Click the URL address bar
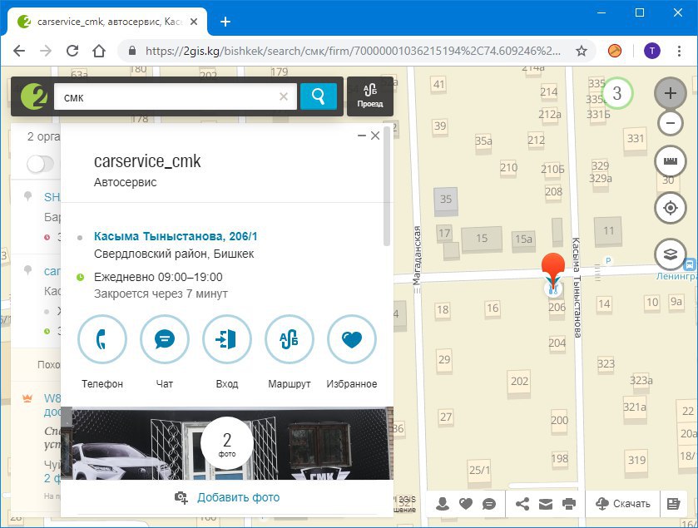 [352, 51]
